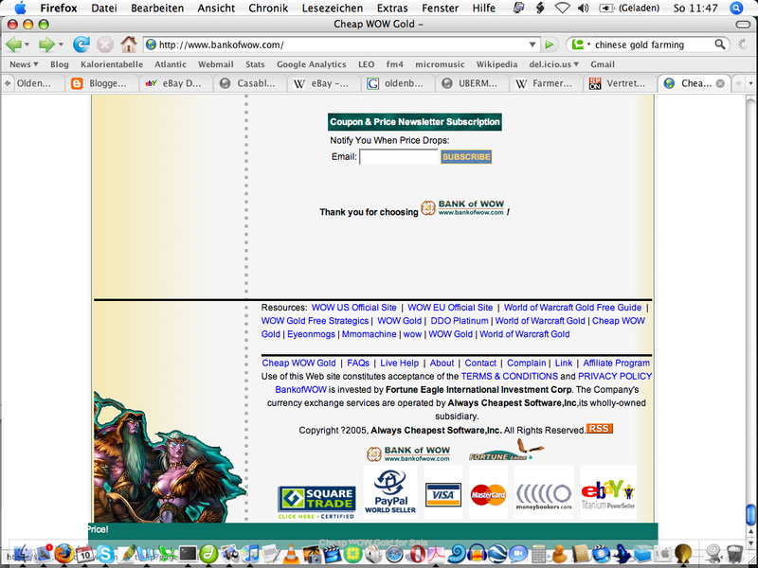Open the Apple menu
This screenshot has width=758, height=568.
click(20, 8)
